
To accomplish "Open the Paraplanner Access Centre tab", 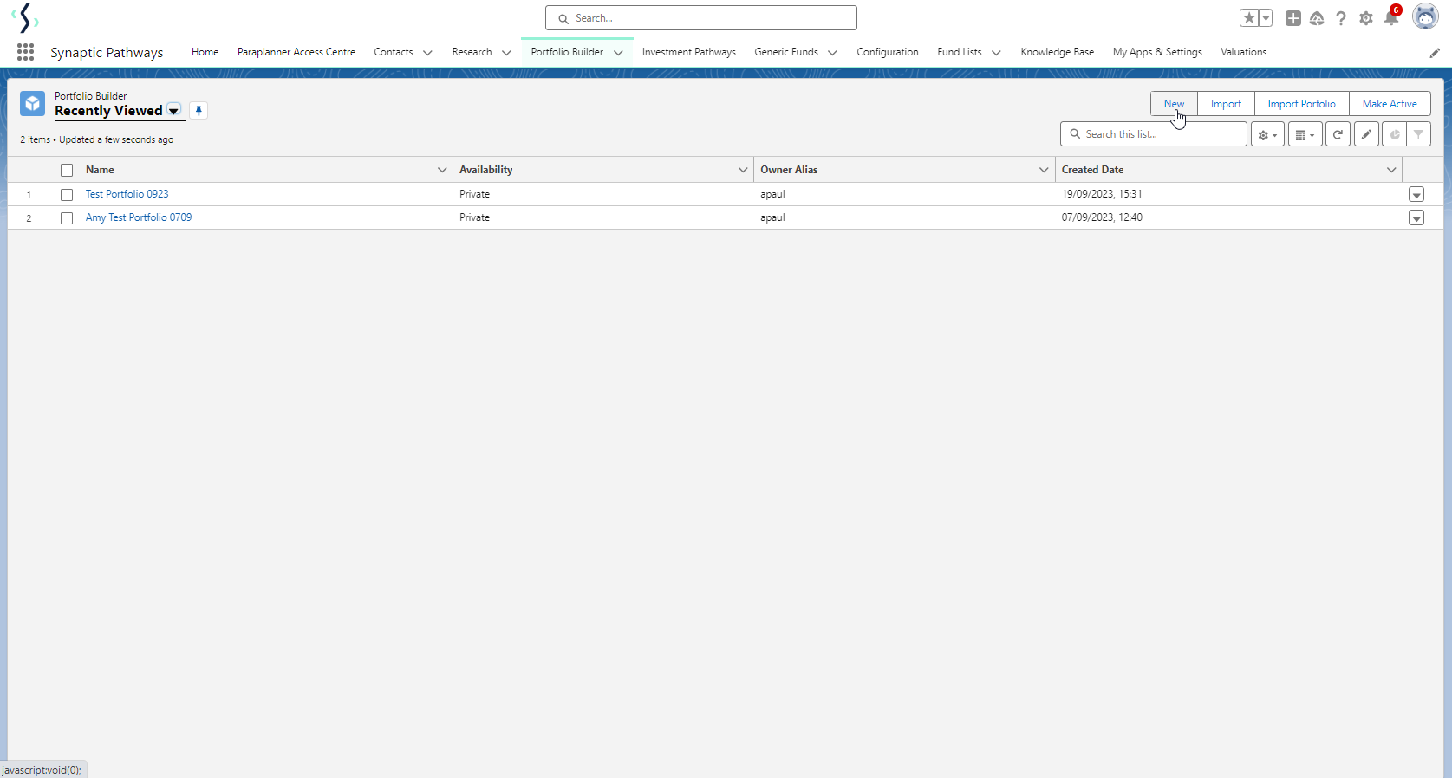I will pyautogui.click(x=296, y=52).
